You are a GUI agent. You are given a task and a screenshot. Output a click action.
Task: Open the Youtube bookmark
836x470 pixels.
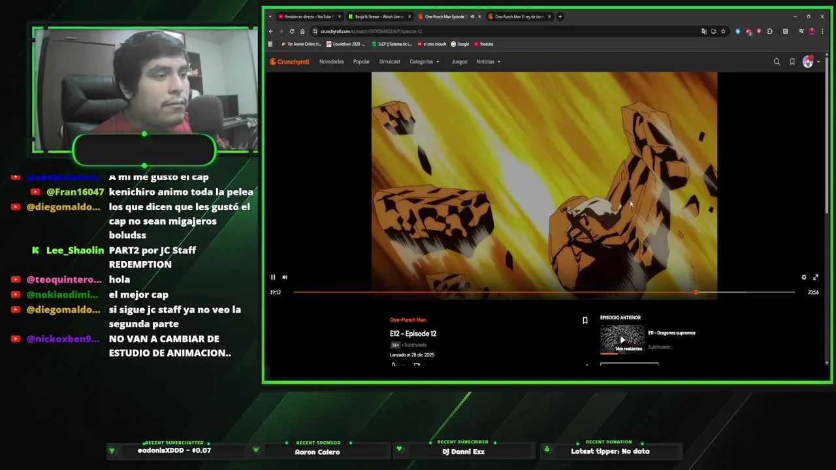[x=484, y=44]
